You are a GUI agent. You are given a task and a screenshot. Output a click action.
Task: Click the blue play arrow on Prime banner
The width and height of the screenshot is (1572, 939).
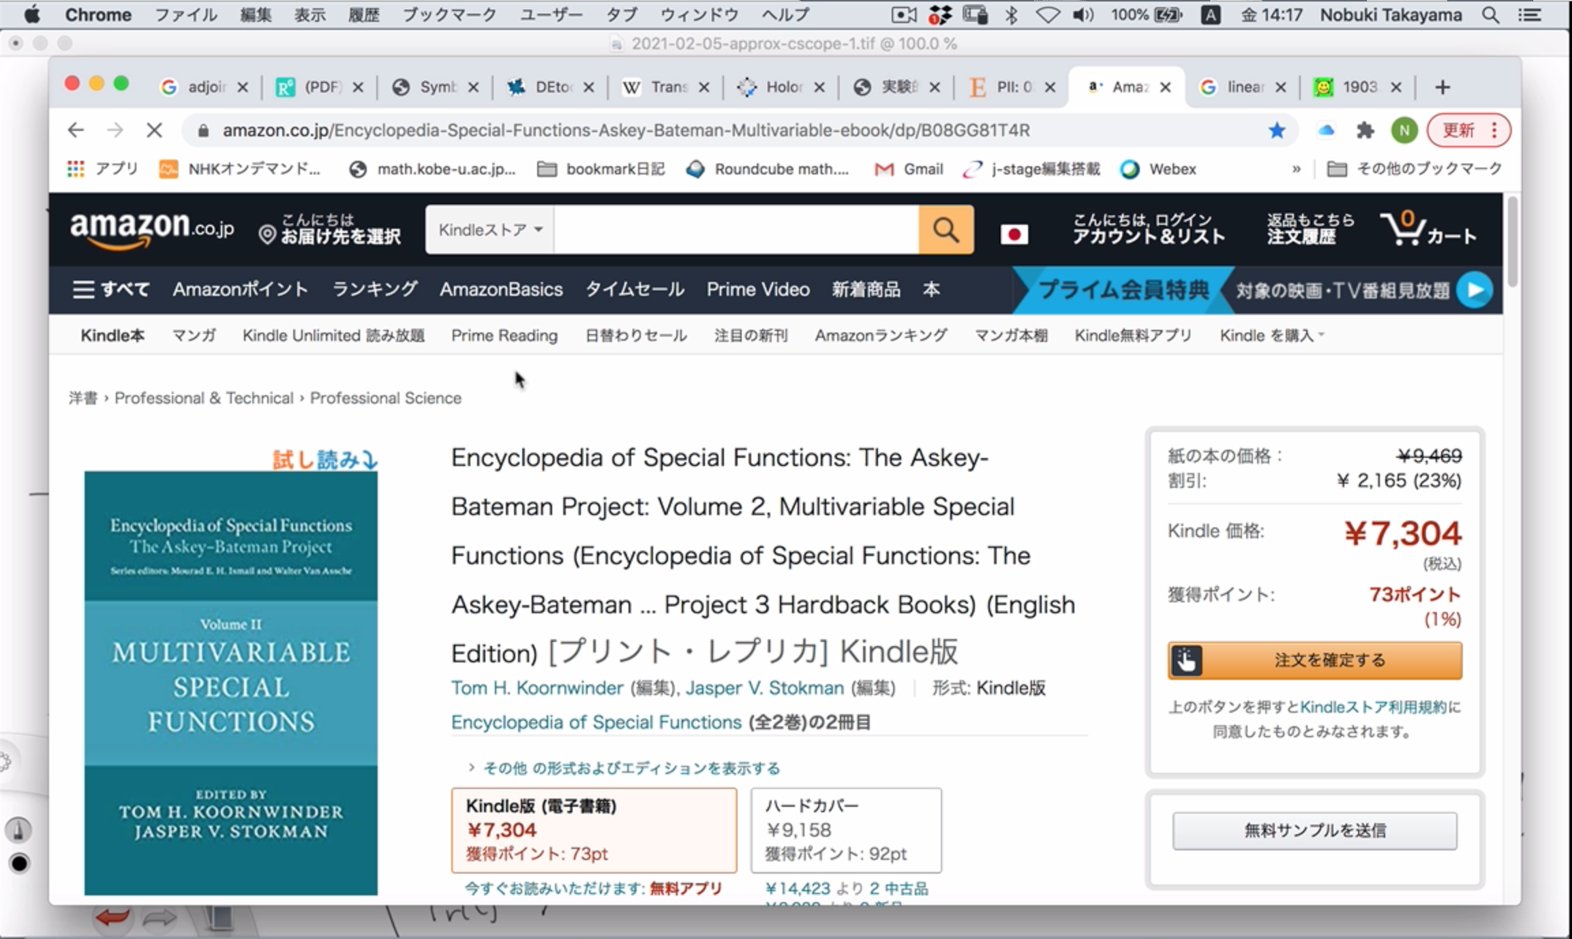[x=1475, y=290]
